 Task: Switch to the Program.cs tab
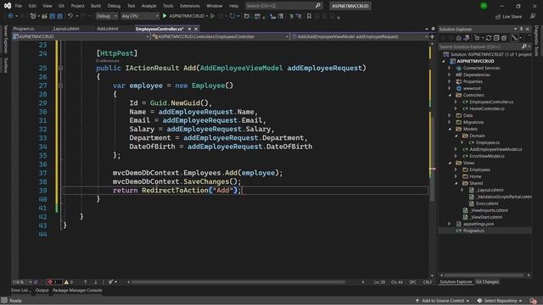point(24,29)
